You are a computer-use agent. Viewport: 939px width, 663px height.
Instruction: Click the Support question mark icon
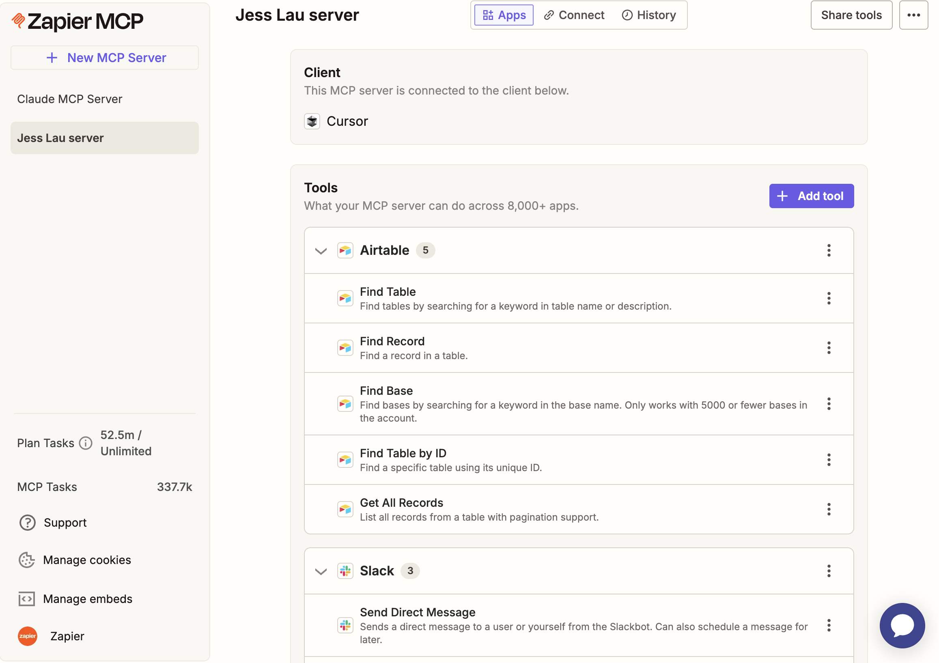click(28, 523)
